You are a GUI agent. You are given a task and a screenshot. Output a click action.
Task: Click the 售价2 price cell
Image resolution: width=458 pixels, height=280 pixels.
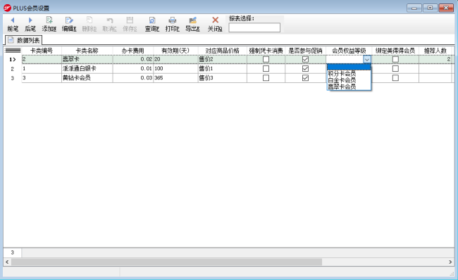(222, 59)
